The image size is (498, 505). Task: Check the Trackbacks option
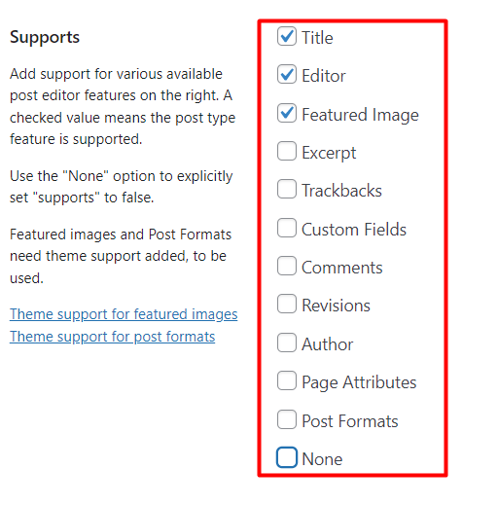(x=287, y=189)
